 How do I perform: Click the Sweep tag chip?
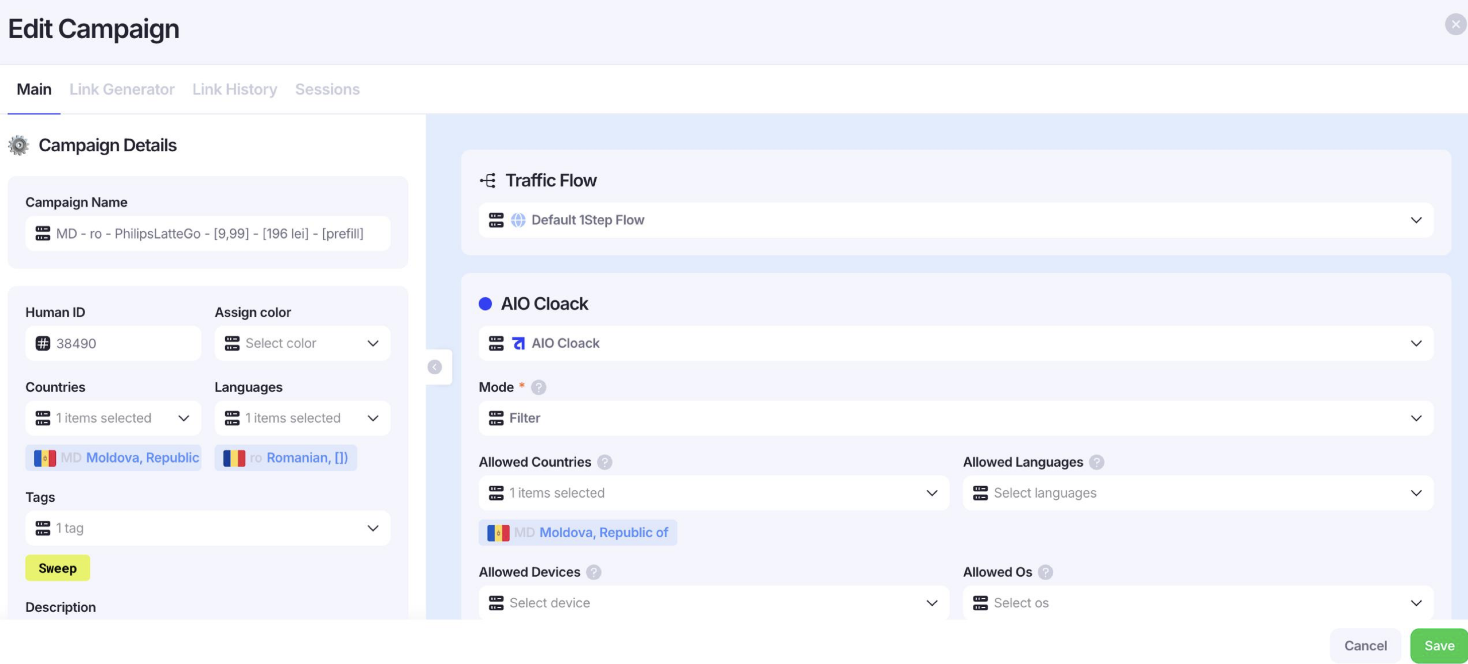[57, 569]
